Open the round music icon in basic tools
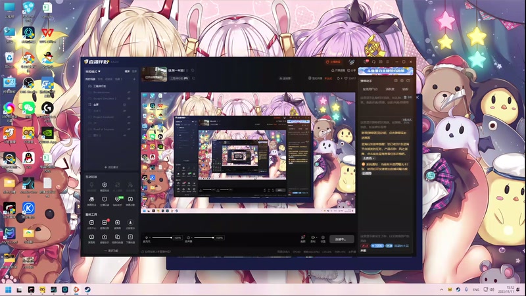The height and width of the screenshot is (296, 526). [x=130, y=222]
